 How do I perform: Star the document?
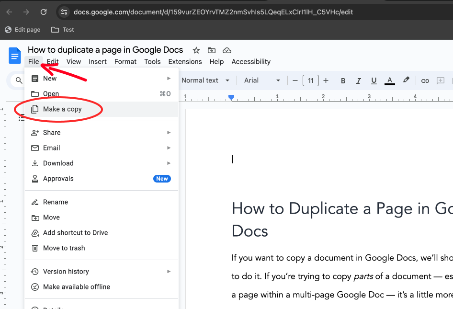pos(196,50)
